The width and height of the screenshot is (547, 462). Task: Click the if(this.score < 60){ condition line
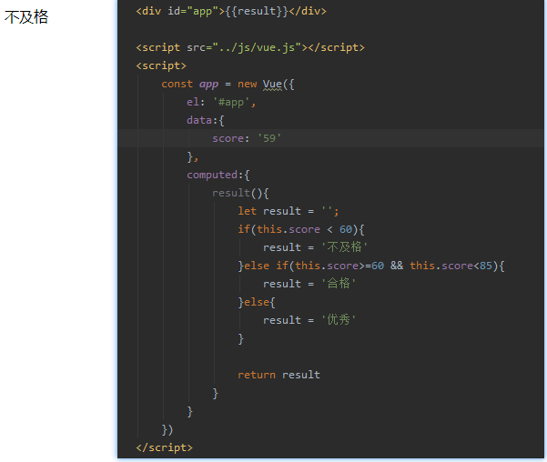(x=301, y=229)
